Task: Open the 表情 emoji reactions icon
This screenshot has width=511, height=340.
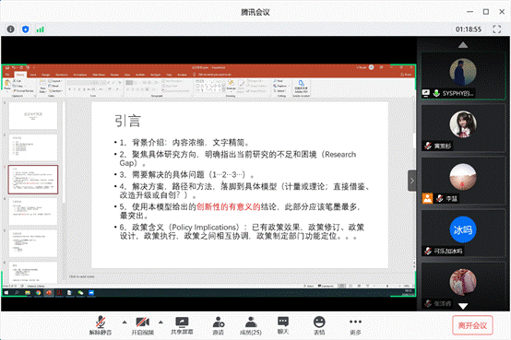Action: tap(319, 325)
